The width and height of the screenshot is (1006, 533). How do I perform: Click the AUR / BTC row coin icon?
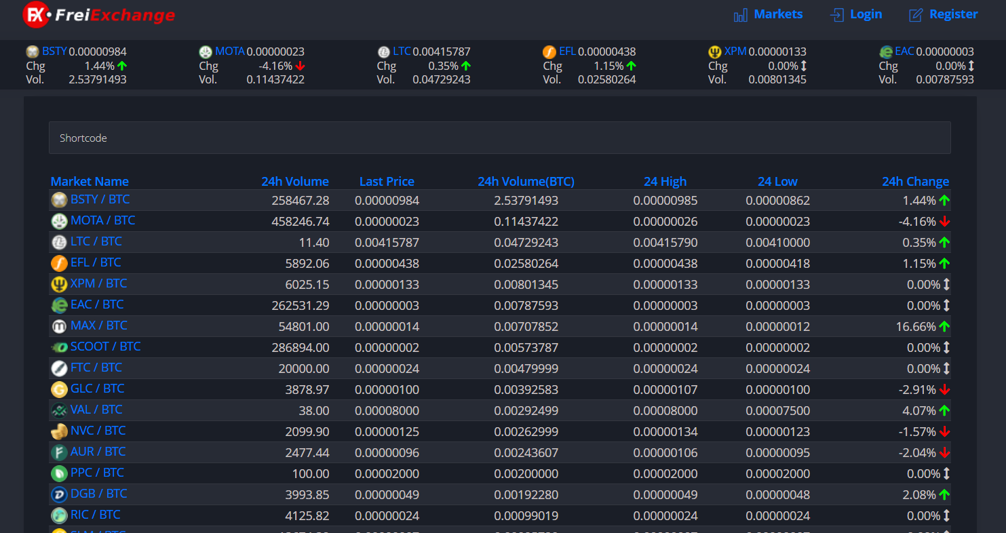[60, 452]
